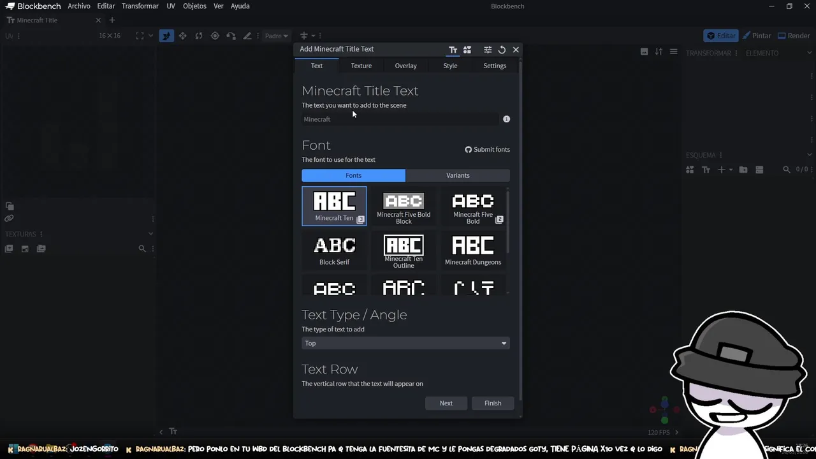Switch to Editar mode

pyautogui.click(x=721, y=36)
